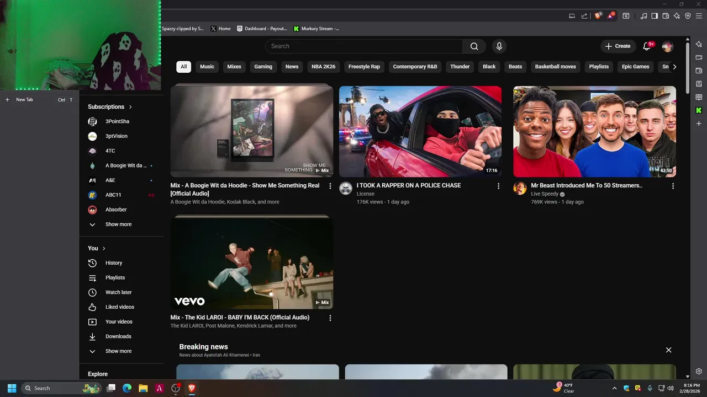This screenshot has width=707, height=397.
Task: Open the account avatar menu
Action: tap(668, 46)
